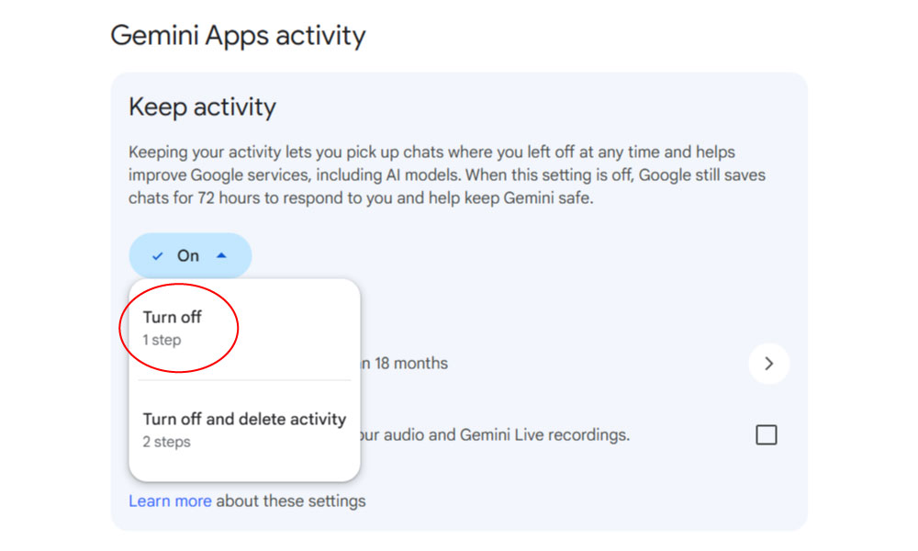The width and height of the screenshot is (918, 551).
Task: Select the Gemini Apps activity page heading
Action: tap(238, 35)
